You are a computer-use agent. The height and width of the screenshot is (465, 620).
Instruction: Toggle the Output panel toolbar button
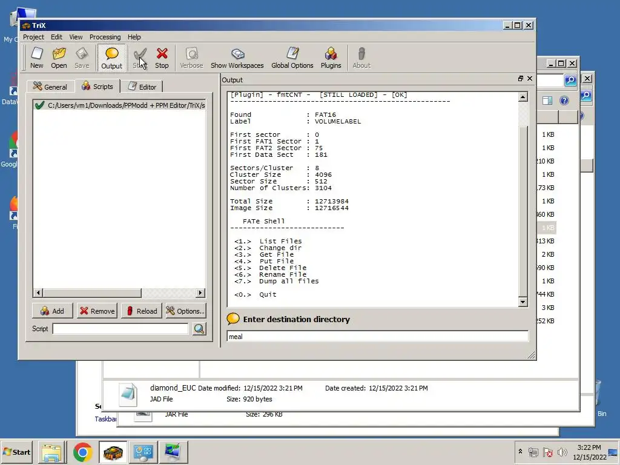pos(111,58)
